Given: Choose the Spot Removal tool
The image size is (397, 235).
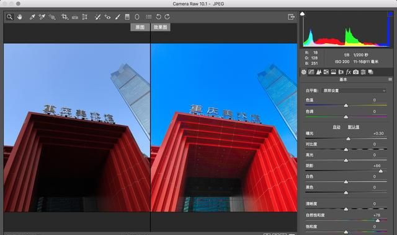Looking at the screenshot, I should 97,17.
